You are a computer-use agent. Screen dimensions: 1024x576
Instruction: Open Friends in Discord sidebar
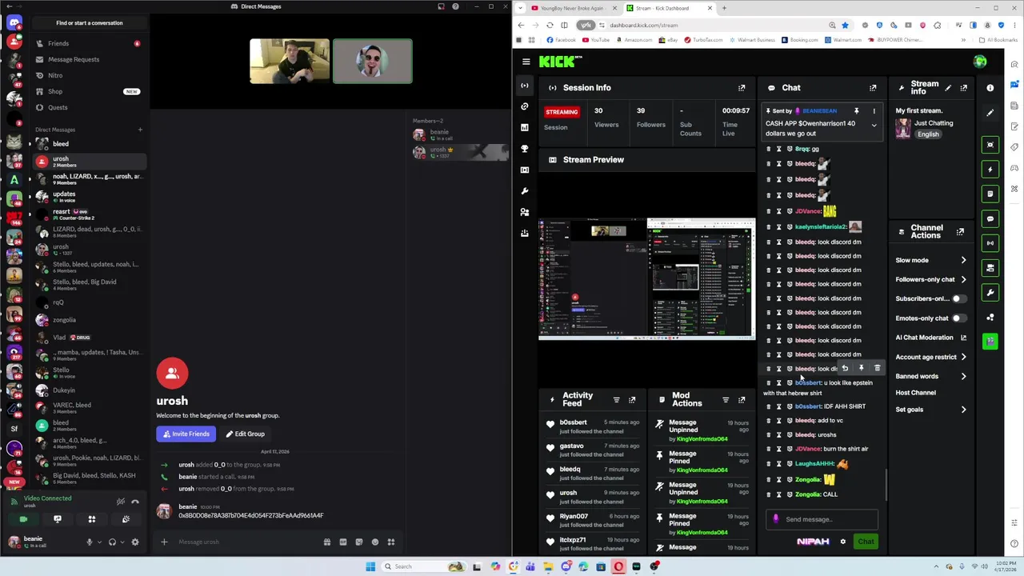click(88, 43)
